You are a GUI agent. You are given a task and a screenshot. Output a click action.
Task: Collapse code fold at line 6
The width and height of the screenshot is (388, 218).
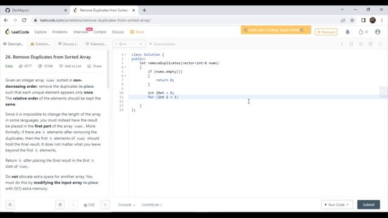click(x=125, y=76)
